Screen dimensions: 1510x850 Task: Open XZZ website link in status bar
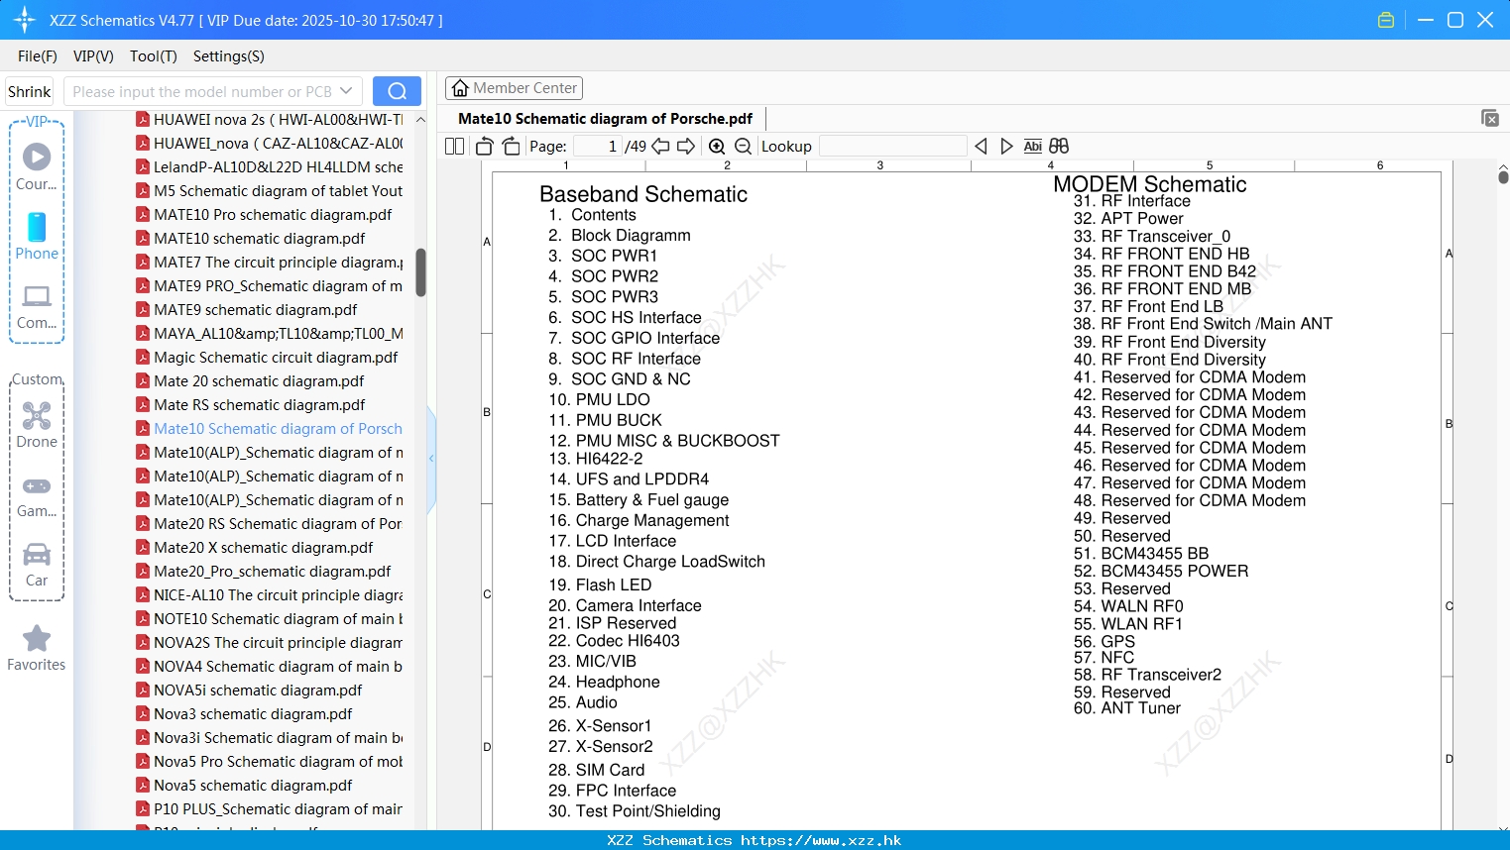[821, 840]
